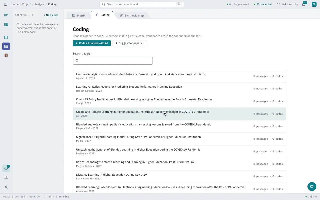Open Müller 2022 Hybrid Learning Model paper
Viewport: 320px width, 200px height.
[x=179, y=139]
